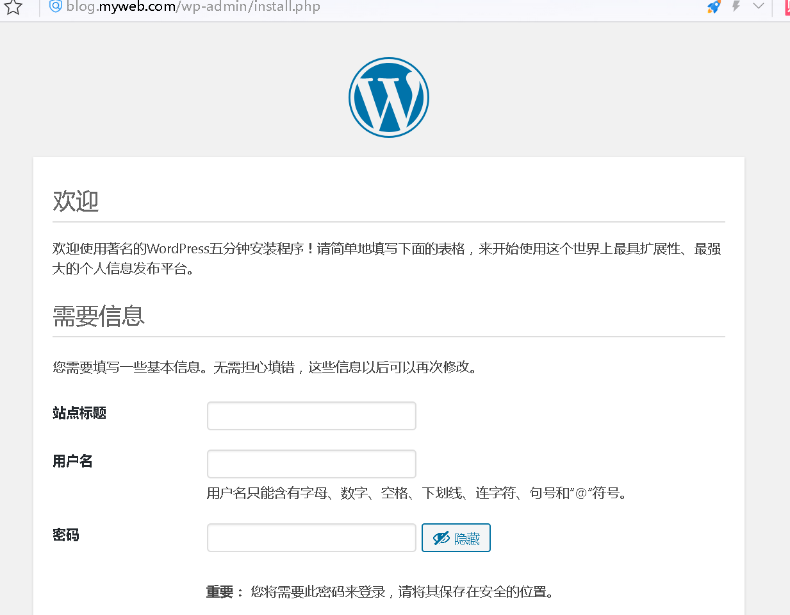Focus the 用户名 input field
The height and width of the screenshot is (615, 790).
311,464
